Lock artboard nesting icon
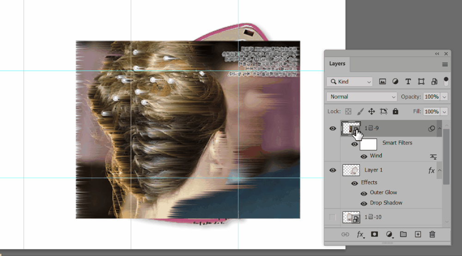Viewport: 462px width, 256px height. pos(383,112)
